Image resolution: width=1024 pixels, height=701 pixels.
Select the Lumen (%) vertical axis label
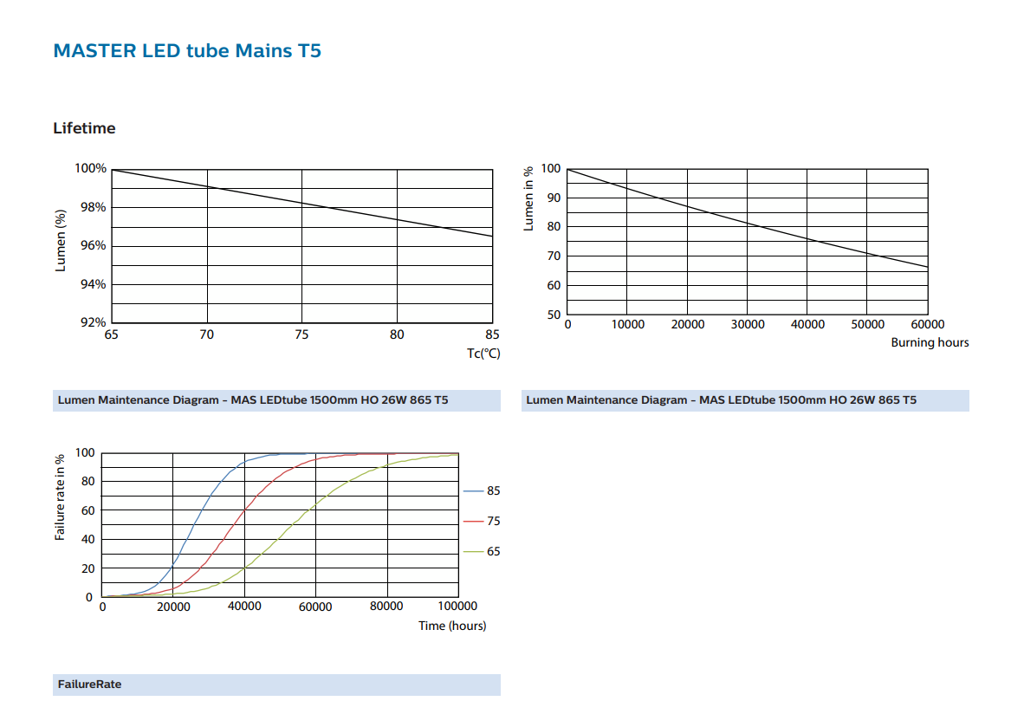click(x=60, y=240)
